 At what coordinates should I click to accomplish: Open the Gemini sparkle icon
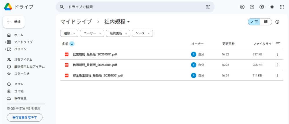[x=272, y=7]
